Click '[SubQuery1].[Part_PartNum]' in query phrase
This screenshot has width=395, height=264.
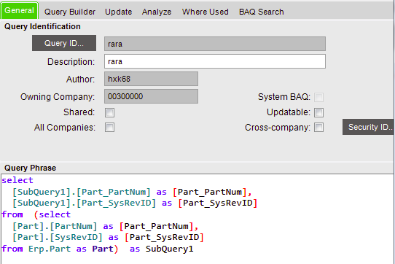pyautogui.click(x=82, y=192)
